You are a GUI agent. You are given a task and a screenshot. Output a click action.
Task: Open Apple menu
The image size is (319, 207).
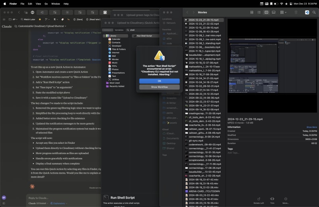point(5,4)
